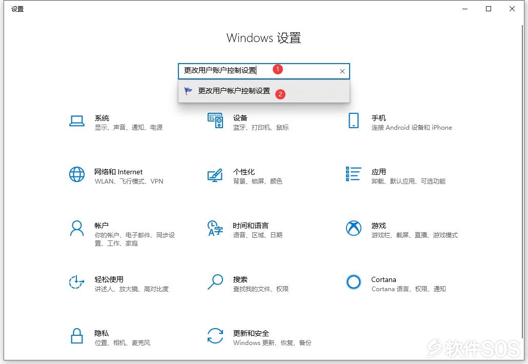528x364 pixels.
Task: Click description 游戏栏、截屏、直播、游戏模式
Action: (415, 235)
